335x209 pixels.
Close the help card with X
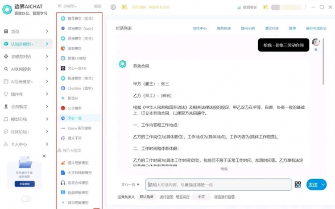(44, 156)
